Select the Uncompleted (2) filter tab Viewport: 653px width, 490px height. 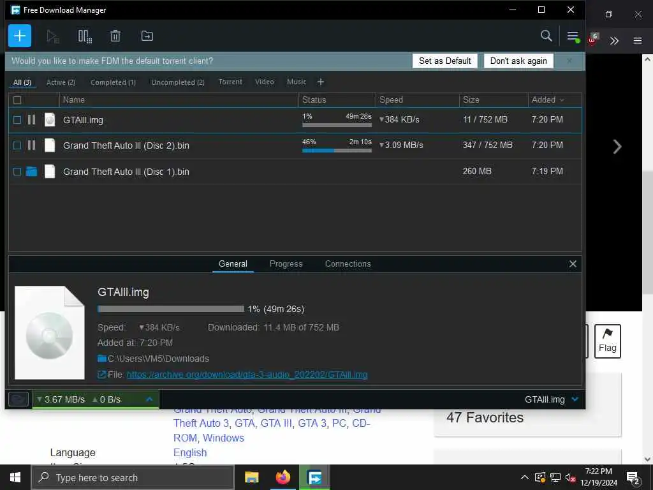click(x=178, y=82)
